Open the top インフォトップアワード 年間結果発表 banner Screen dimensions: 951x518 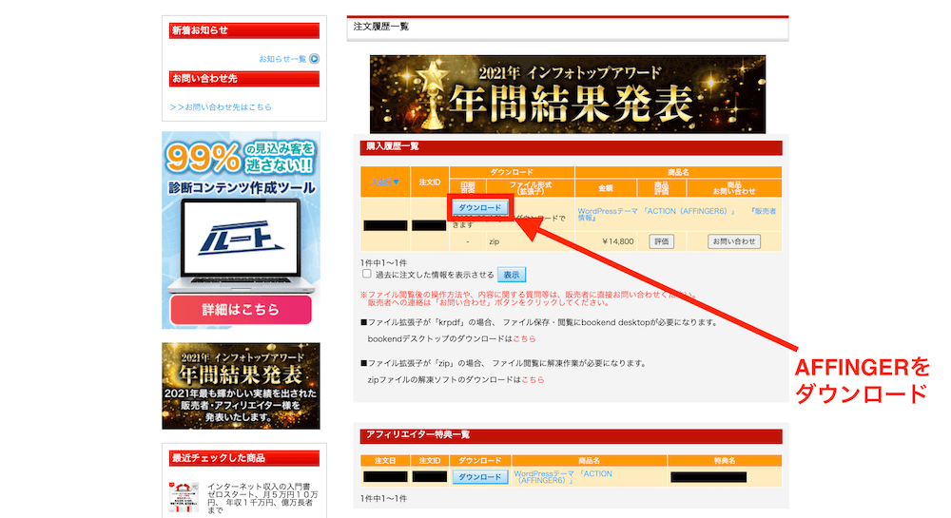pos(568,94)
